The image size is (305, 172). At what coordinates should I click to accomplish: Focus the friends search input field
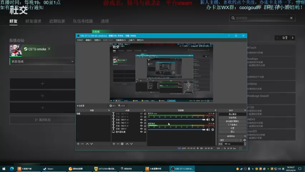(262, 18)
